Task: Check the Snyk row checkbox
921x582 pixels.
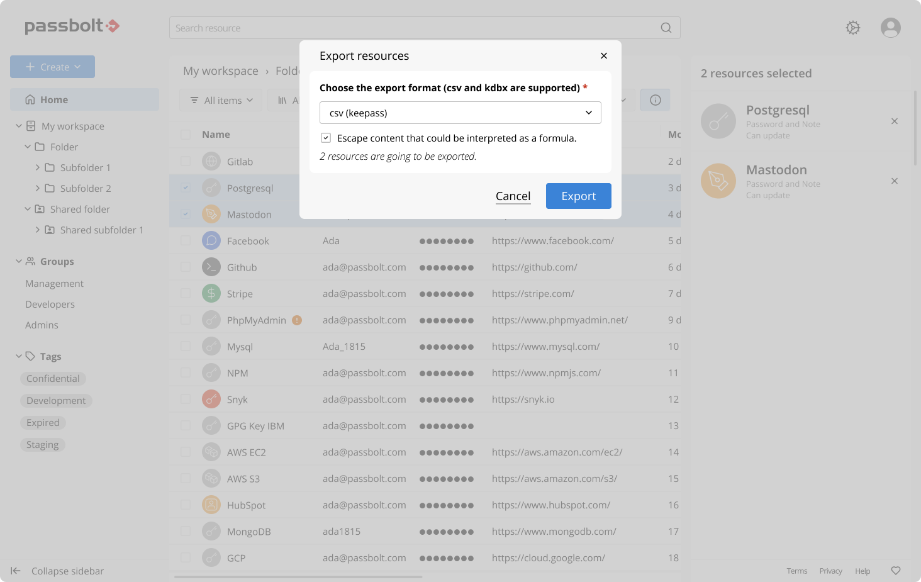Action: pyautogui.click(x=186, y=400)
